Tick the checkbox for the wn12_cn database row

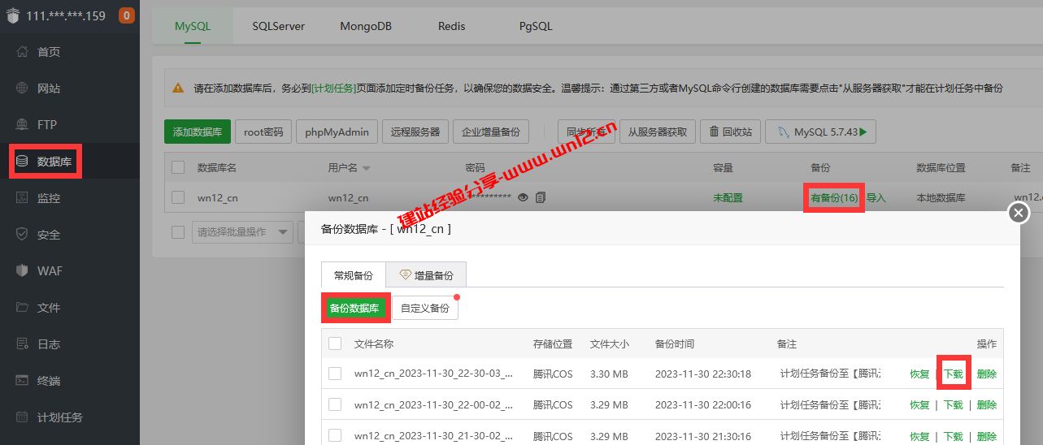[x=178, y=197]
